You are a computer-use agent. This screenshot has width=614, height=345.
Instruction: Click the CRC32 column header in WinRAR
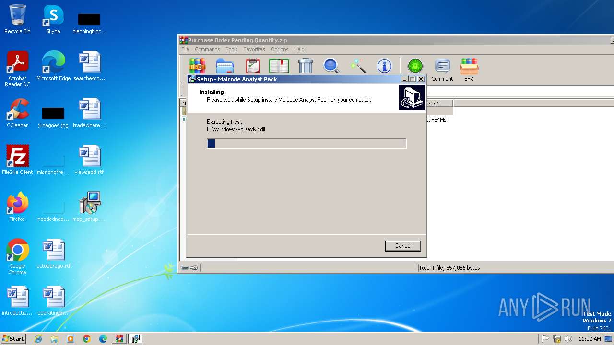pos(439,103)
